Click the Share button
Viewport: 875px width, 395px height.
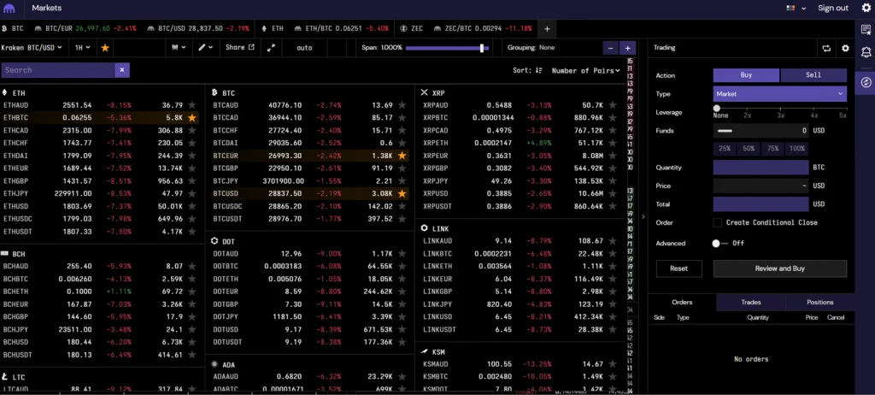pos(240,48)
